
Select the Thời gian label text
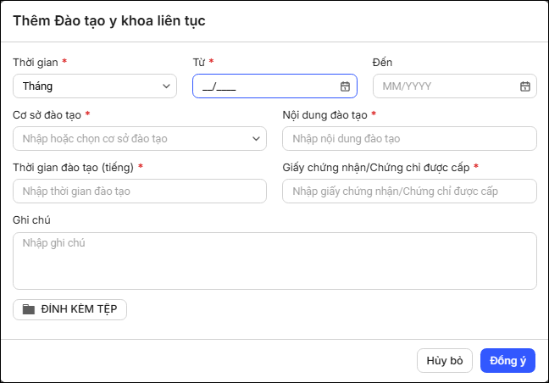pos(36,63)
